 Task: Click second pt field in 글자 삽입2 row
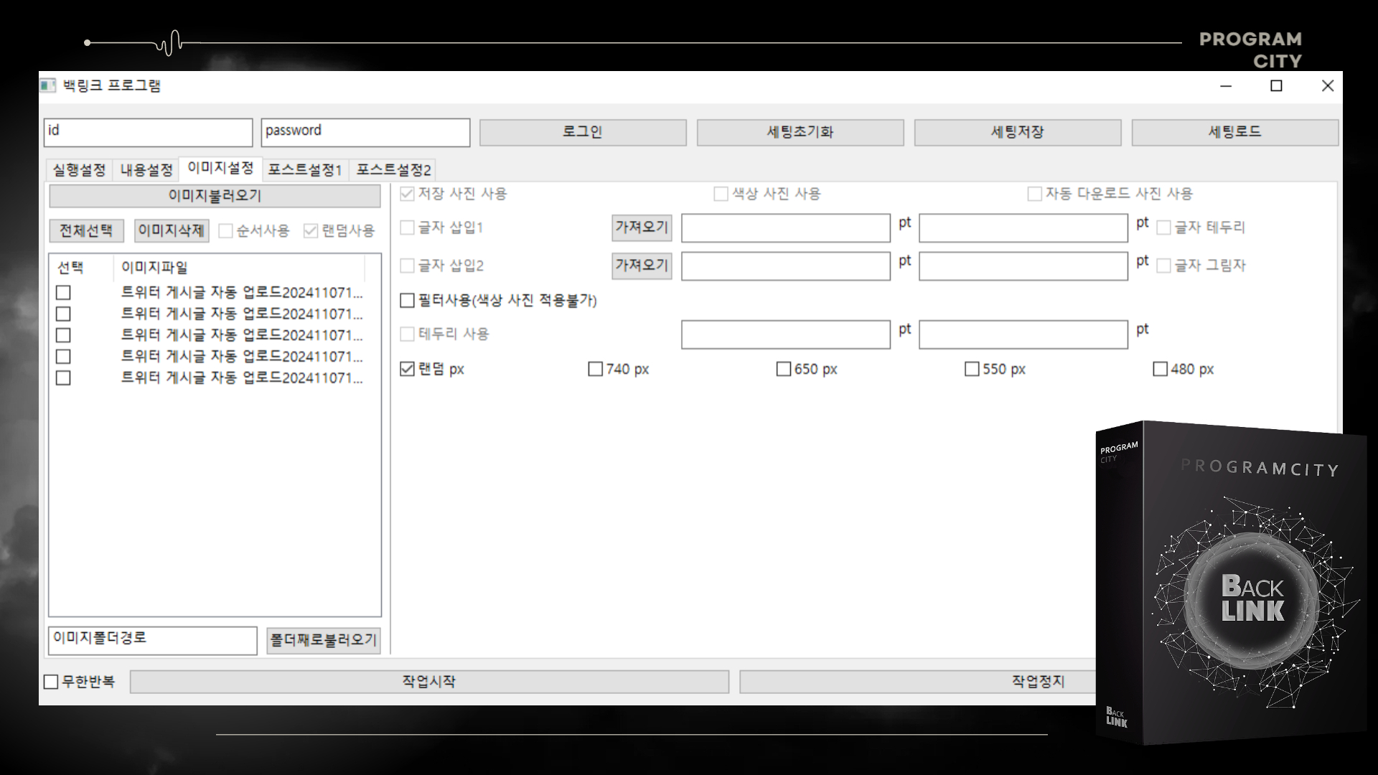(1023, 266)
